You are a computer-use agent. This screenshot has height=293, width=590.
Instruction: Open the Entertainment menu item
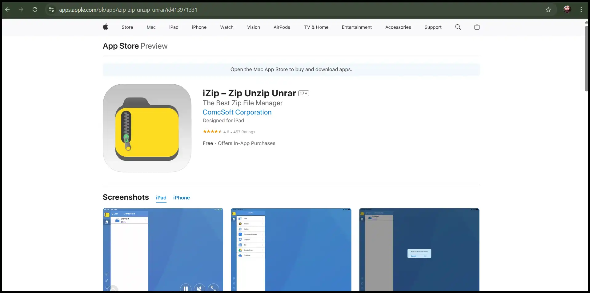[x=357, y=27]
